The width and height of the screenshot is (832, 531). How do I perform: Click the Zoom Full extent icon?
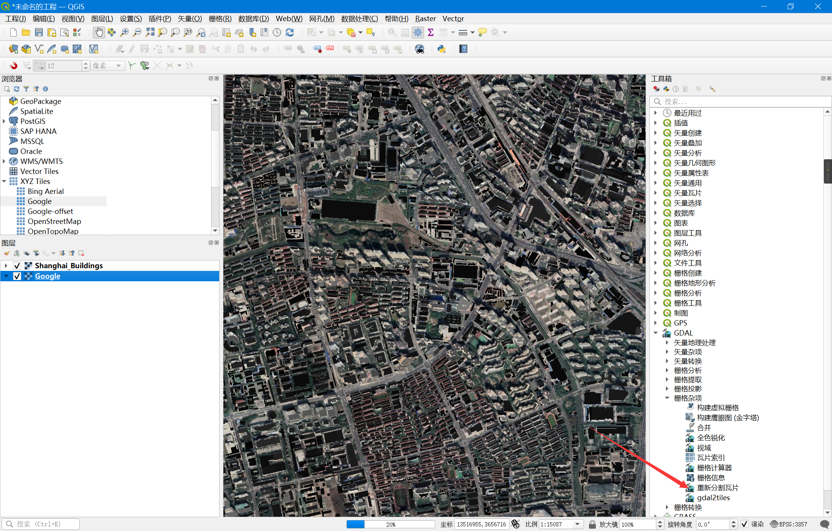[150, 33]
